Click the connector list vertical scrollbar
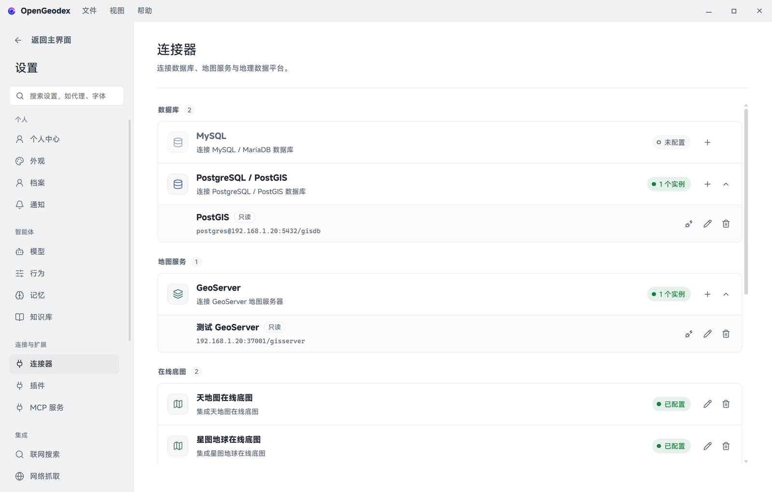This screenshot has width=772, height=492. 746,201
